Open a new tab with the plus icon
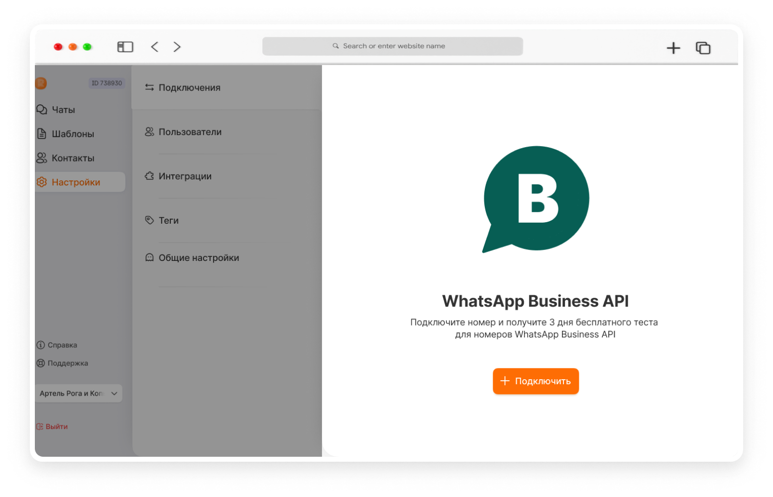773x497 pixels. tap(673, 48)
